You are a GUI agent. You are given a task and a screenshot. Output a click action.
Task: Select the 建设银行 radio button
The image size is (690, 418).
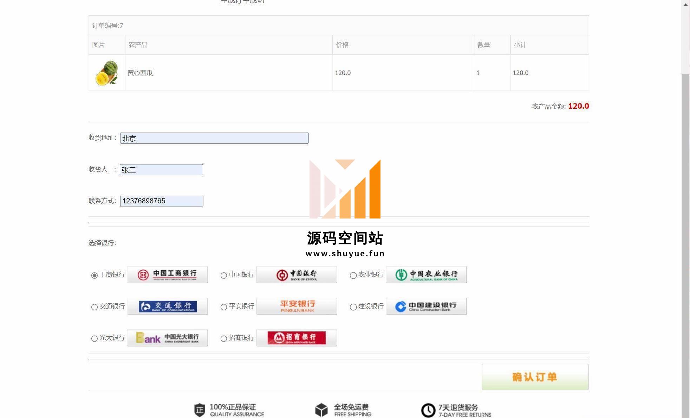pyautogui.click(x=353, y=307)
